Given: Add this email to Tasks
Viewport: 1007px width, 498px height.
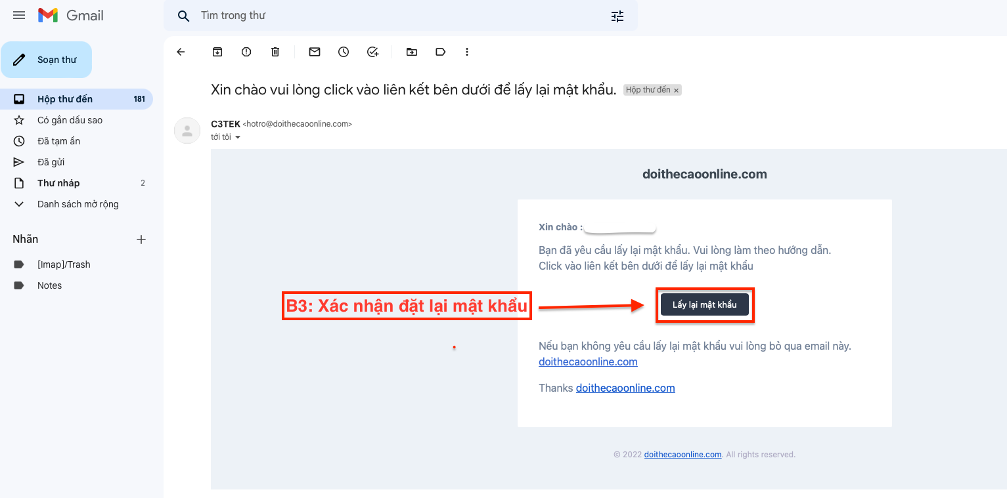Looking at the screenshot, I should point(373,52).
